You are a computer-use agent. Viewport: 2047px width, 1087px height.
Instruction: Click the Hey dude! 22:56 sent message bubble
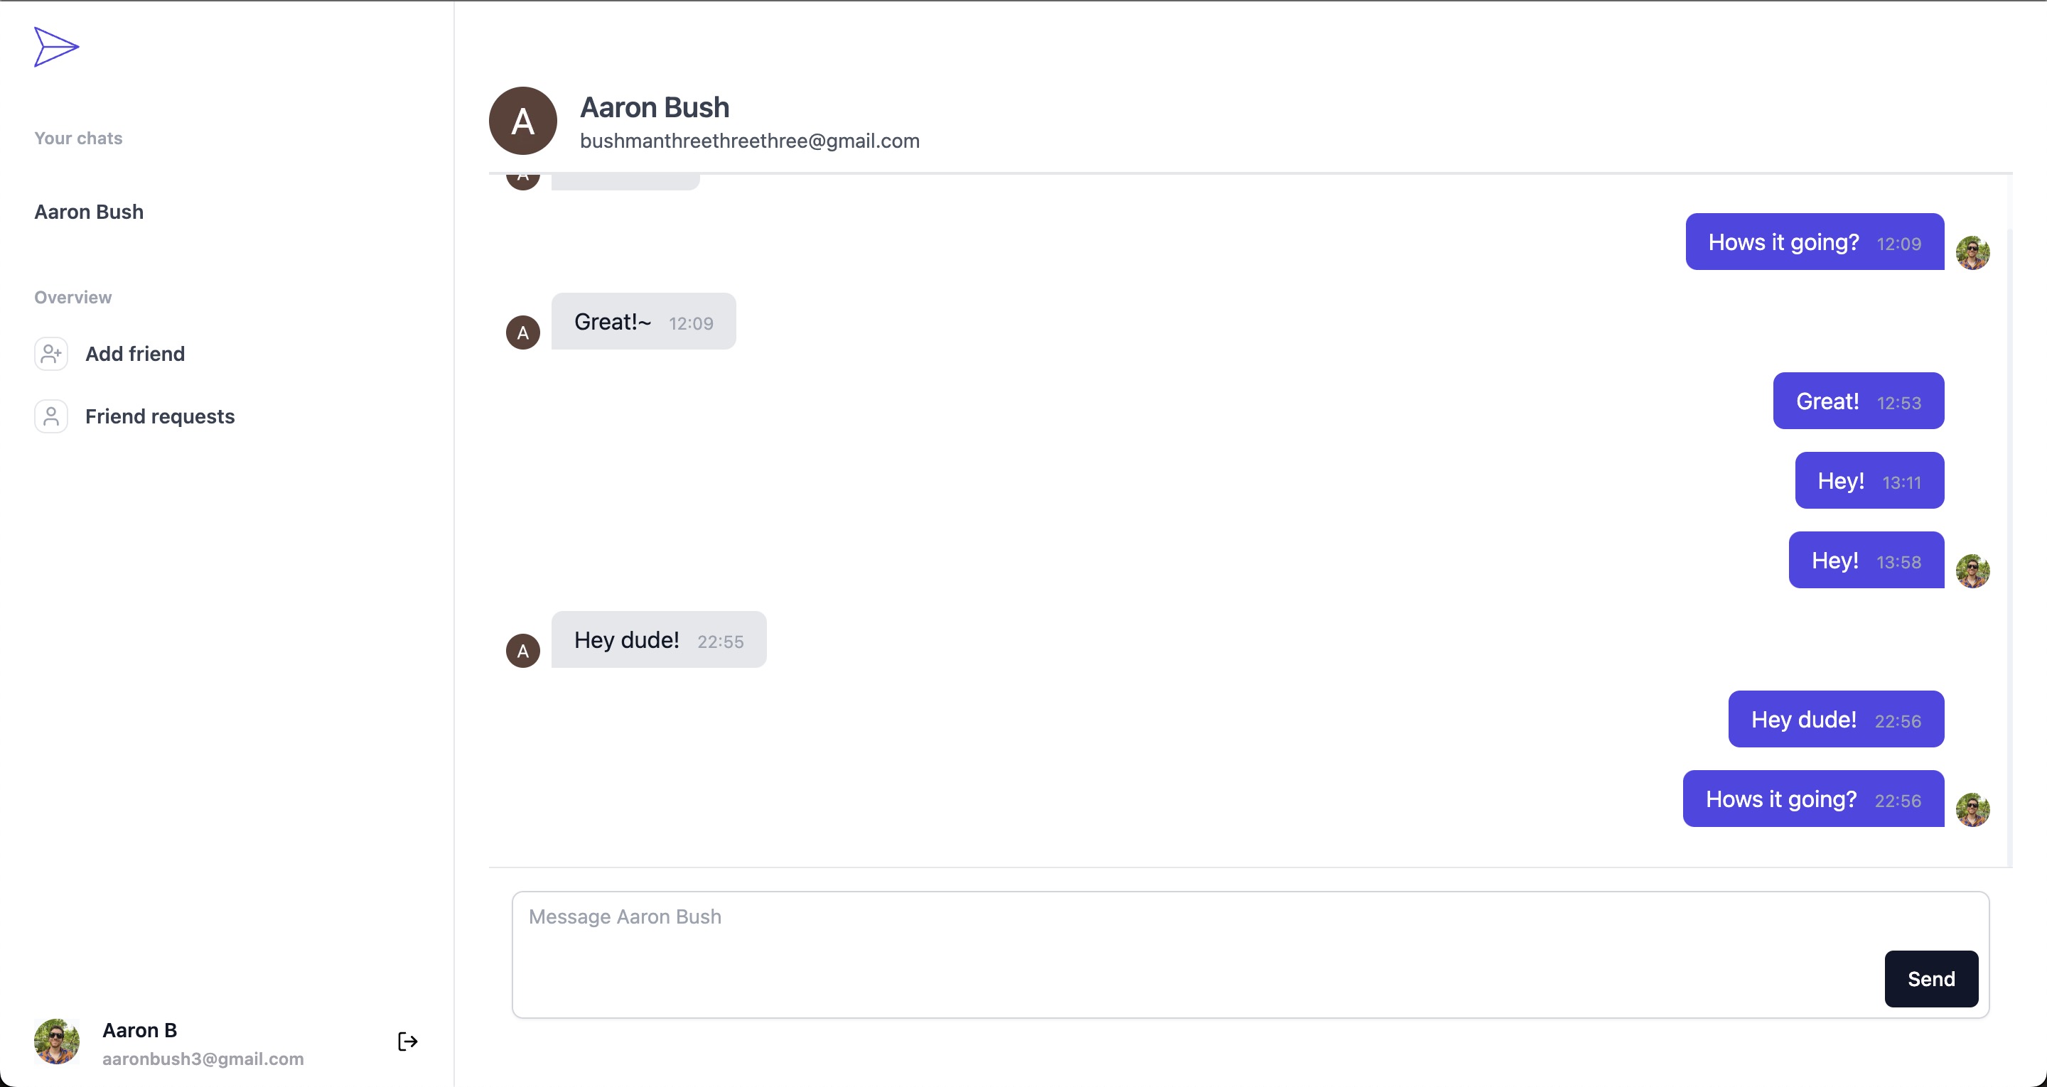pyautogui.click(x=1836, y=719)
